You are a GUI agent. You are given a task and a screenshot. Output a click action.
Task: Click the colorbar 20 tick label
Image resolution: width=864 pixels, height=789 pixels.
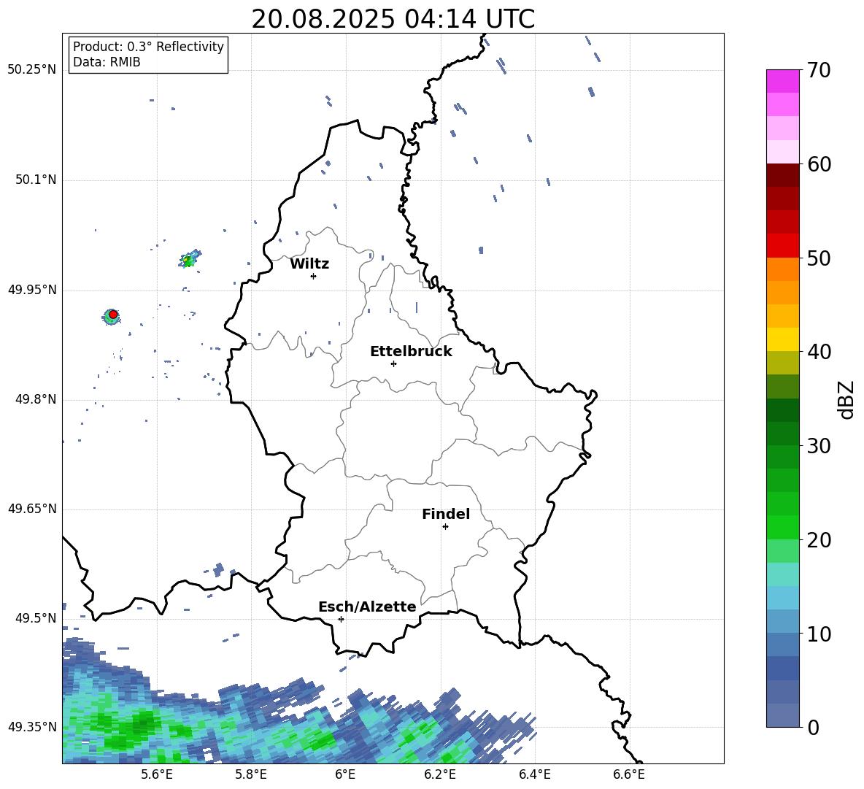click(819, 541)
